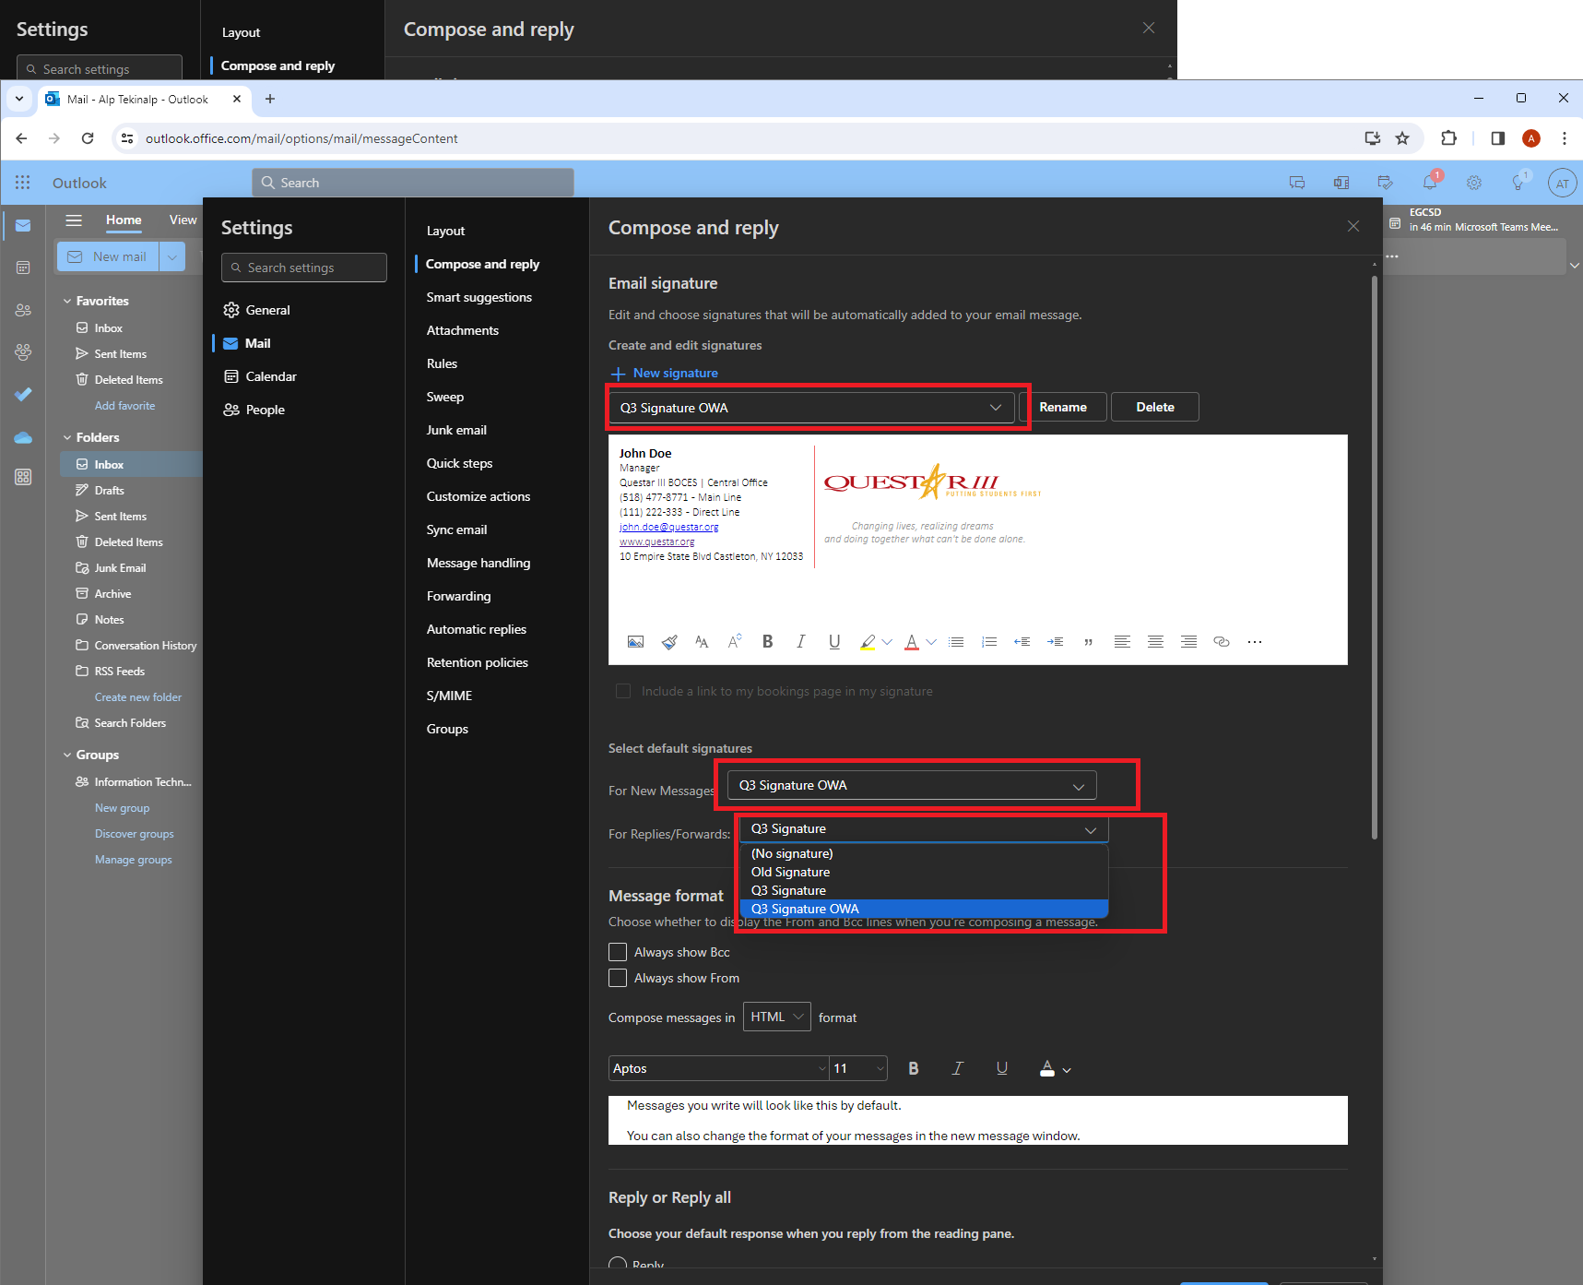Collapse Favorites folder section
The image size is (1583, 1285).
67,301
